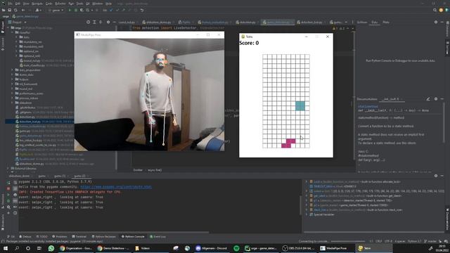
Task: Click edit pencil icon in Documentation panel
Action: tap(428, 99)
